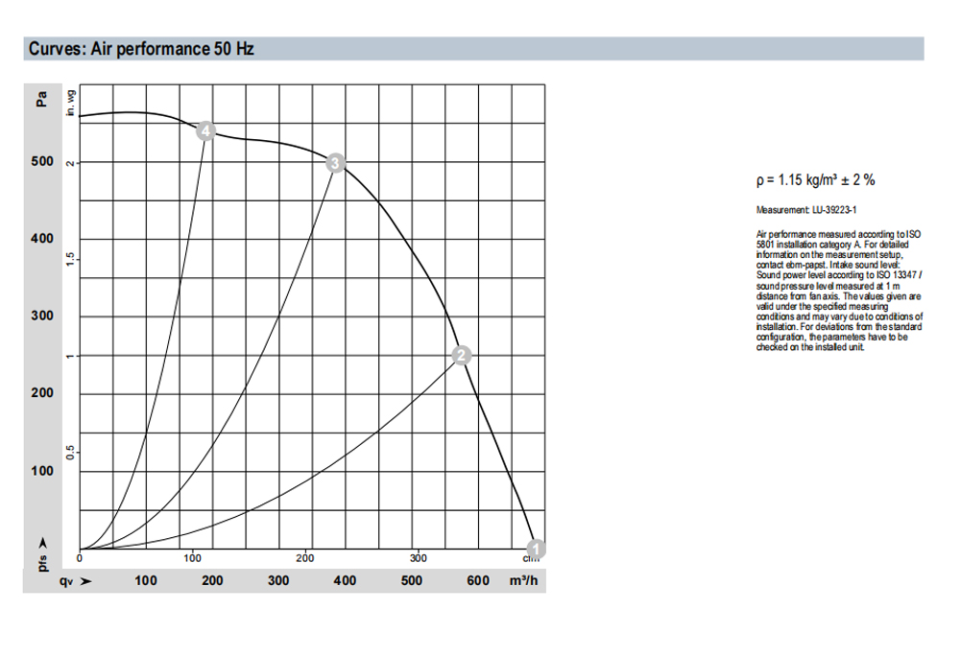The width and height of the screenshot is (960, 656).
Task: Click the Pa axis unit label
Action: point(41,99)
